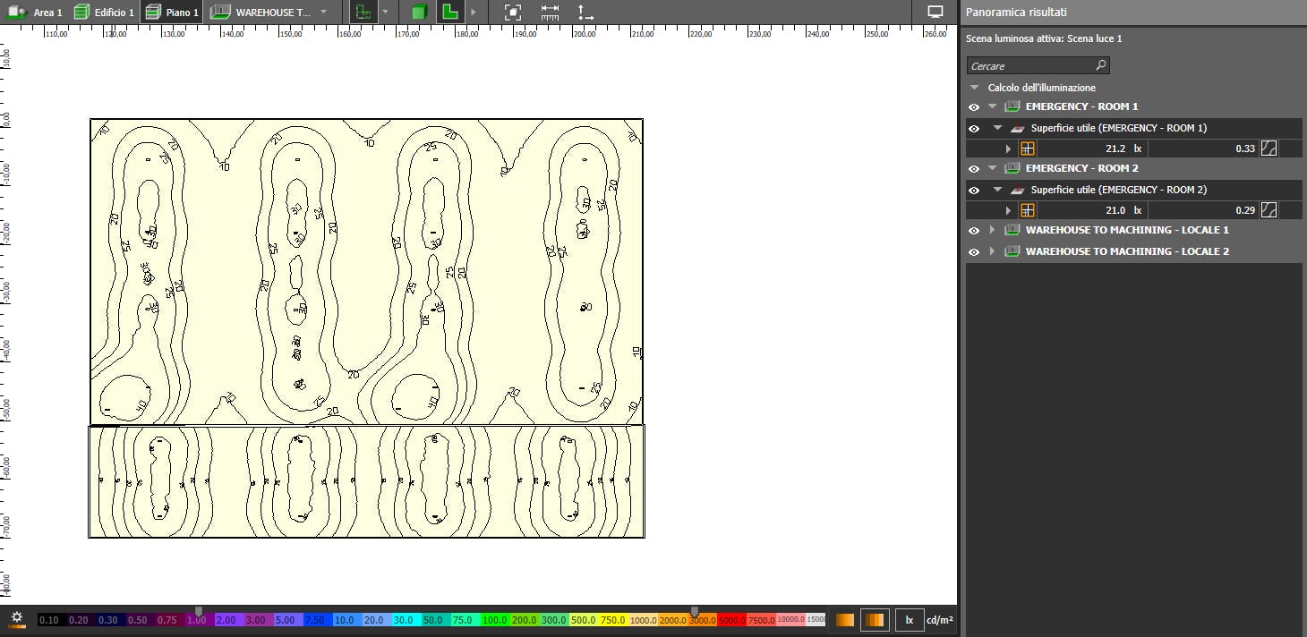
Task: Select the green L-shaped plan view icon
Action: (450, 13)
